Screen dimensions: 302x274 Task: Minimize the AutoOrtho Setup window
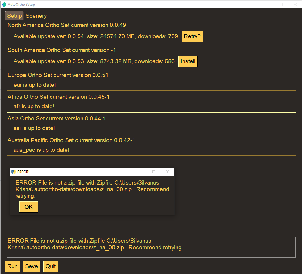[267, 4]
